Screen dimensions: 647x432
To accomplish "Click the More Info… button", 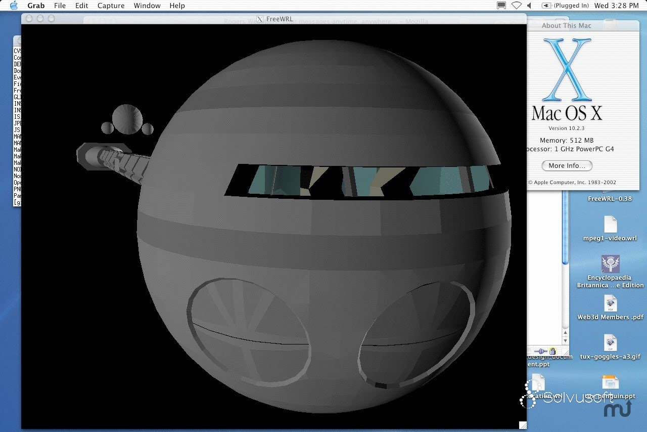I will click(567, 165).
